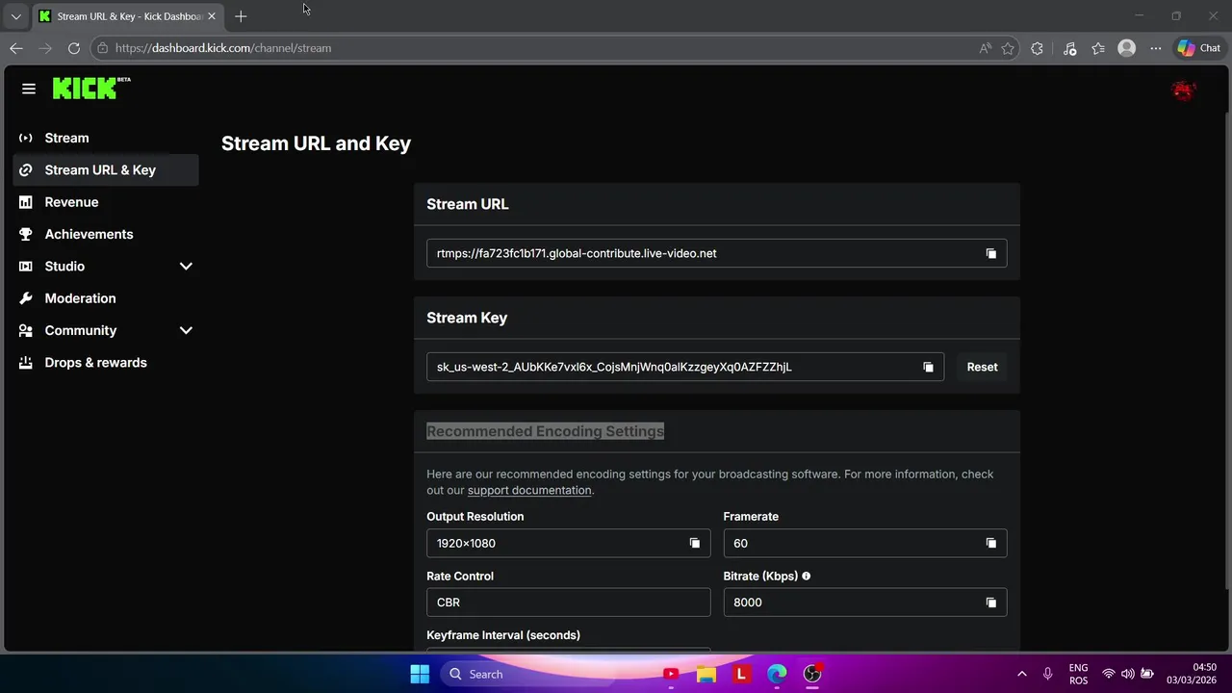This screenshot has height=693, width=1232.
Task: Open OBS Studio from taskbar
Action: point(812,674)
